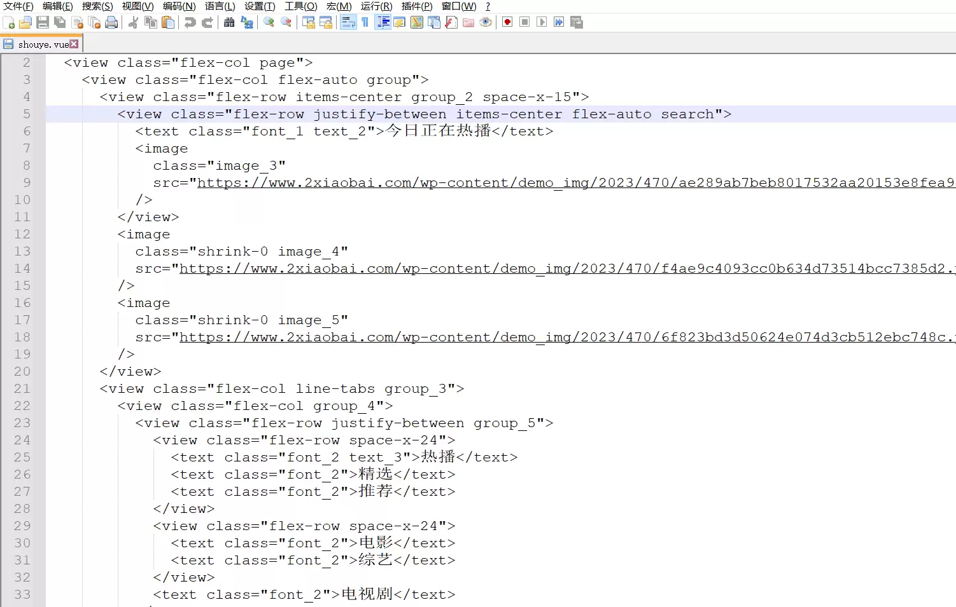Close the shouye.vue tab
956x607 pixels.
[x=74, y=44]
